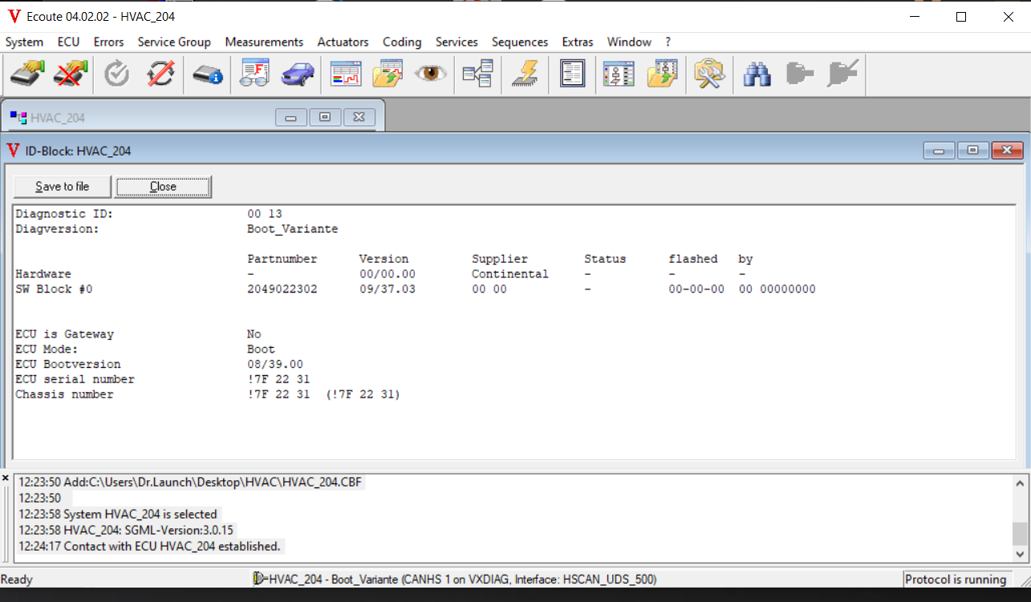Click the folder with green arrow icon

click(388, 75)
